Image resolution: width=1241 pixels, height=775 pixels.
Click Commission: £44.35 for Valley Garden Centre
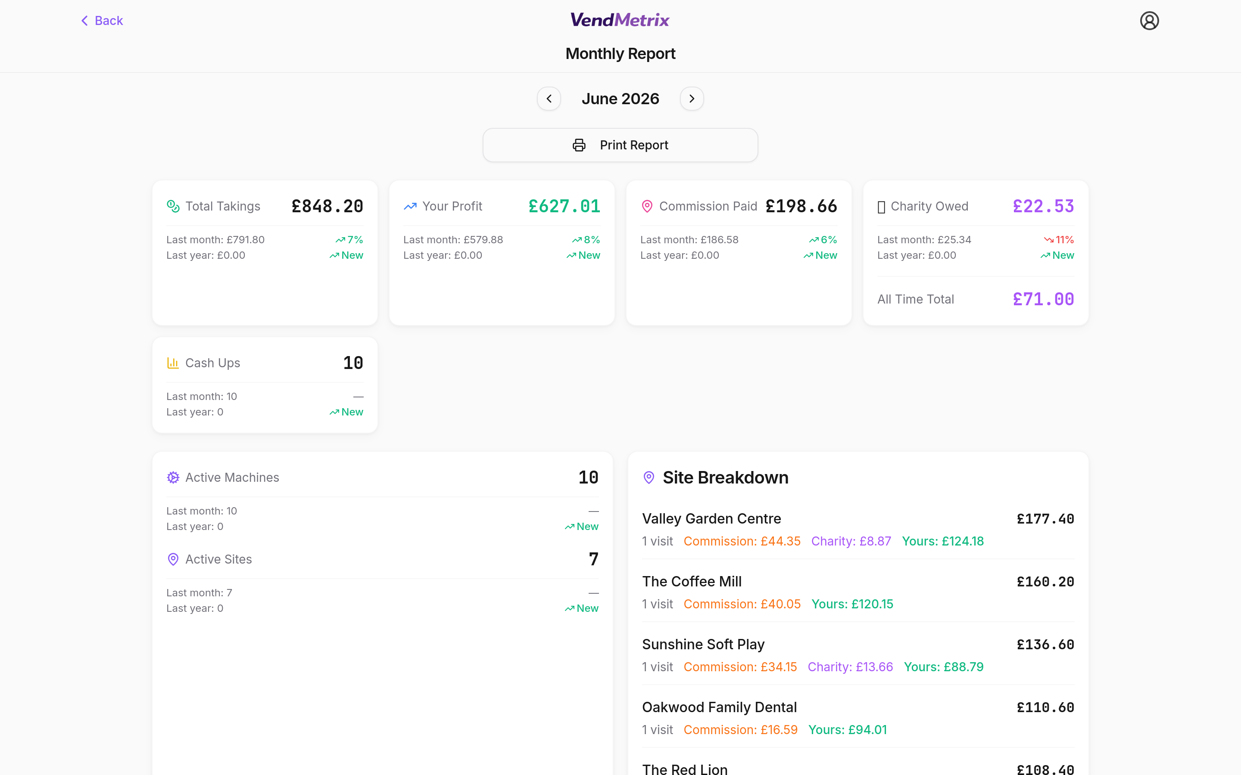pyautogui.click(x=742, y=541)
